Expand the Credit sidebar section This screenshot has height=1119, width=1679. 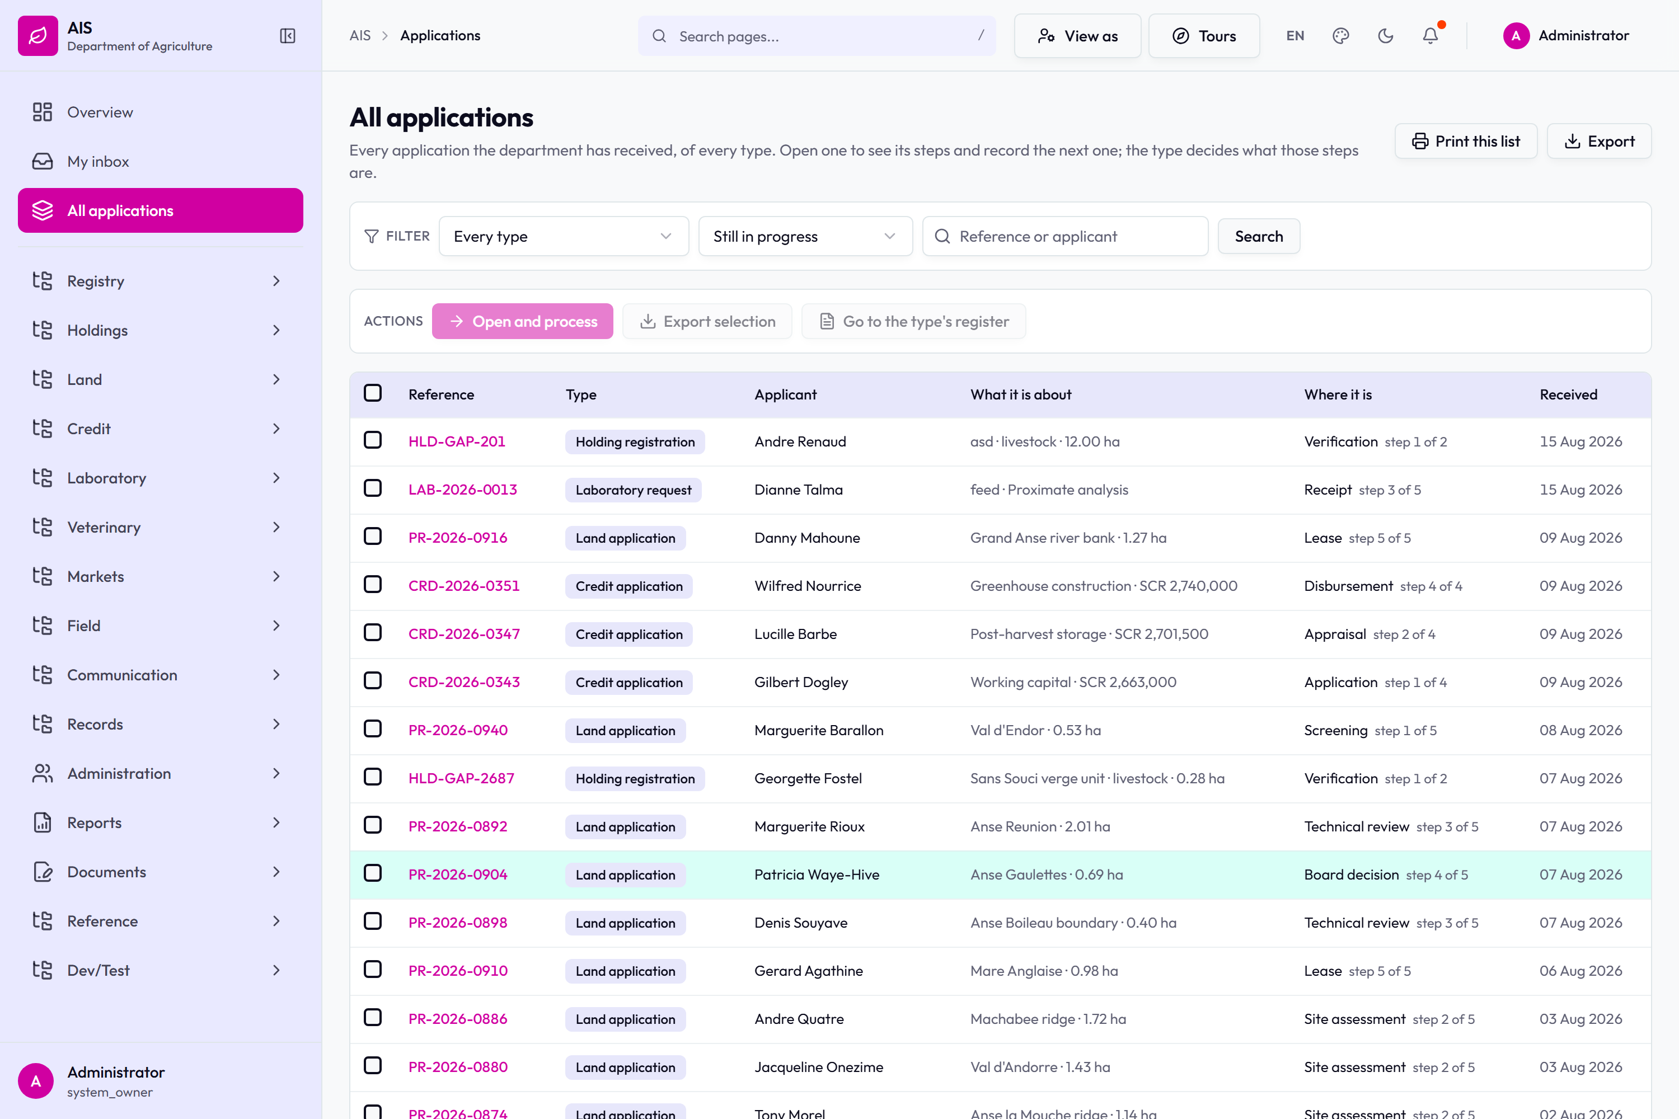click(161, 429)
